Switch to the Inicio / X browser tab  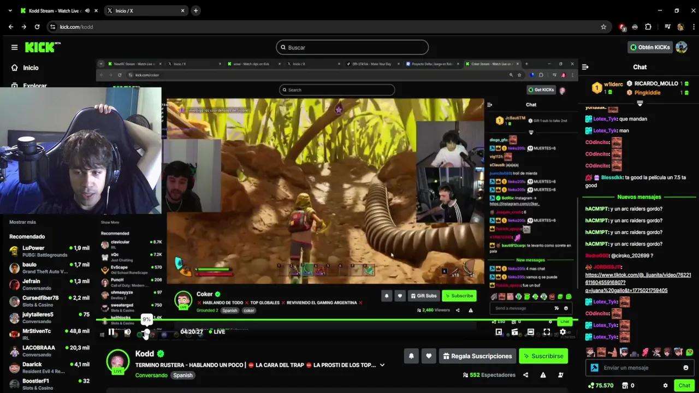click(x=146, y=10)
